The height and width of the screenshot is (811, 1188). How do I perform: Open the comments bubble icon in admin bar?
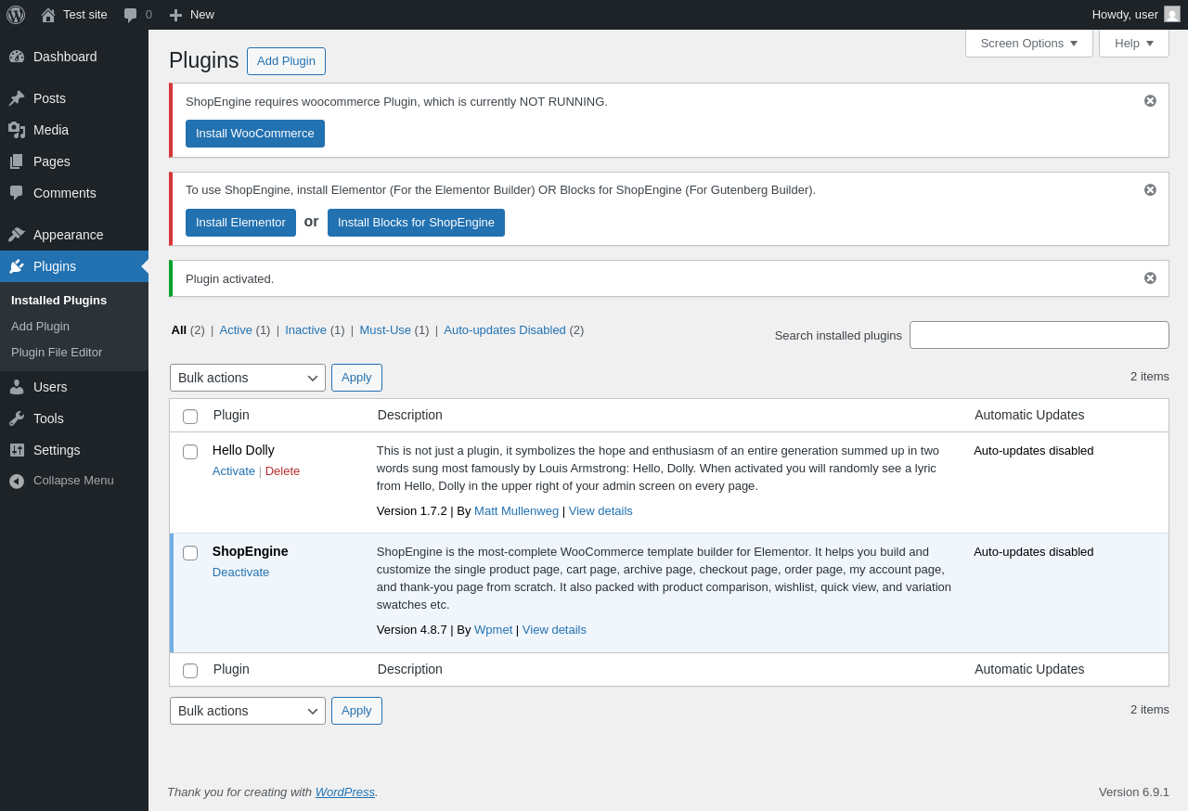(130, 15)
